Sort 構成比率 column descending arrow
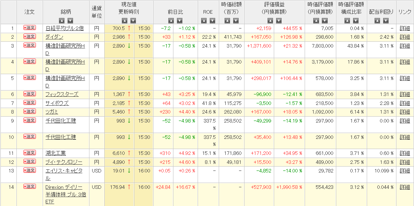 (356, 20)
